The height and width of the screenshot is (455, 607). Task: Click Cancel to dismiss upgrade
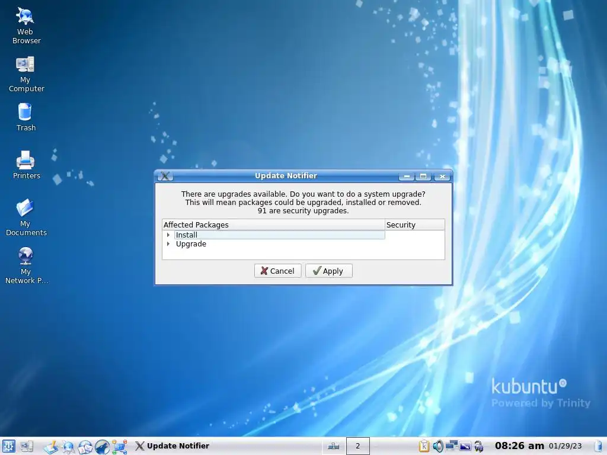point(277,271)
